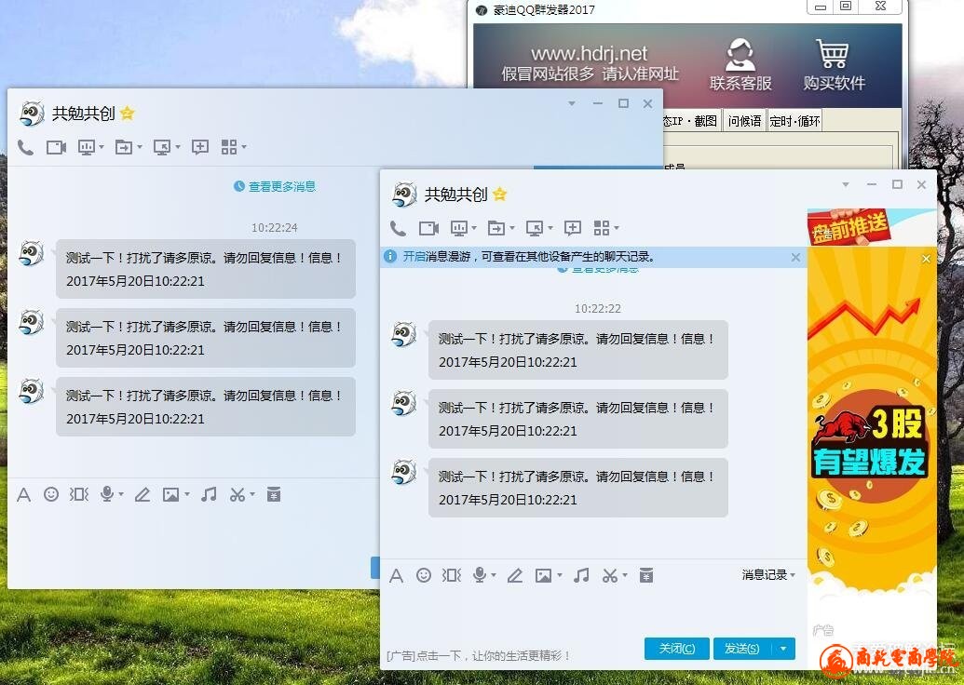This screenshot has width=964, height=685.
Task: Click the music note icon in front chat
Action: [x=581, y=575]
